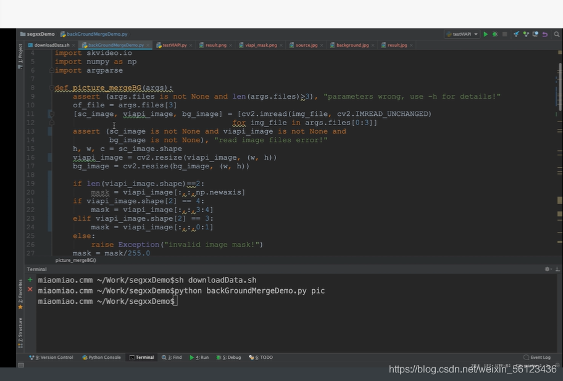
Task: Toggle the Favorites side panel
Action: pos(20,295)
